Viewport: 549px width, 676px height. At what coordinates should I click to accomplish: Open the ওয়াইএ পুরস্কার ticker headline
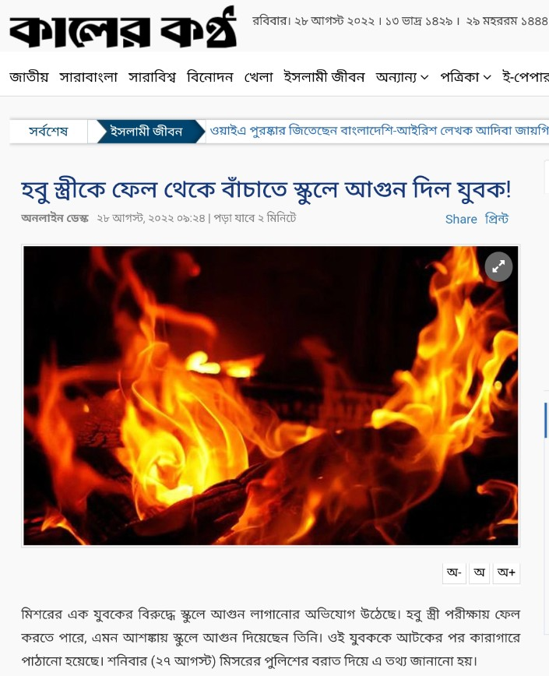tap(379, 130)
